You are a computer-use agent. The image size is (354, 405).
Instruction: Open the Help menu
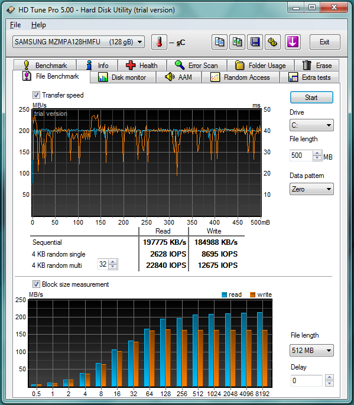[38, 25]
